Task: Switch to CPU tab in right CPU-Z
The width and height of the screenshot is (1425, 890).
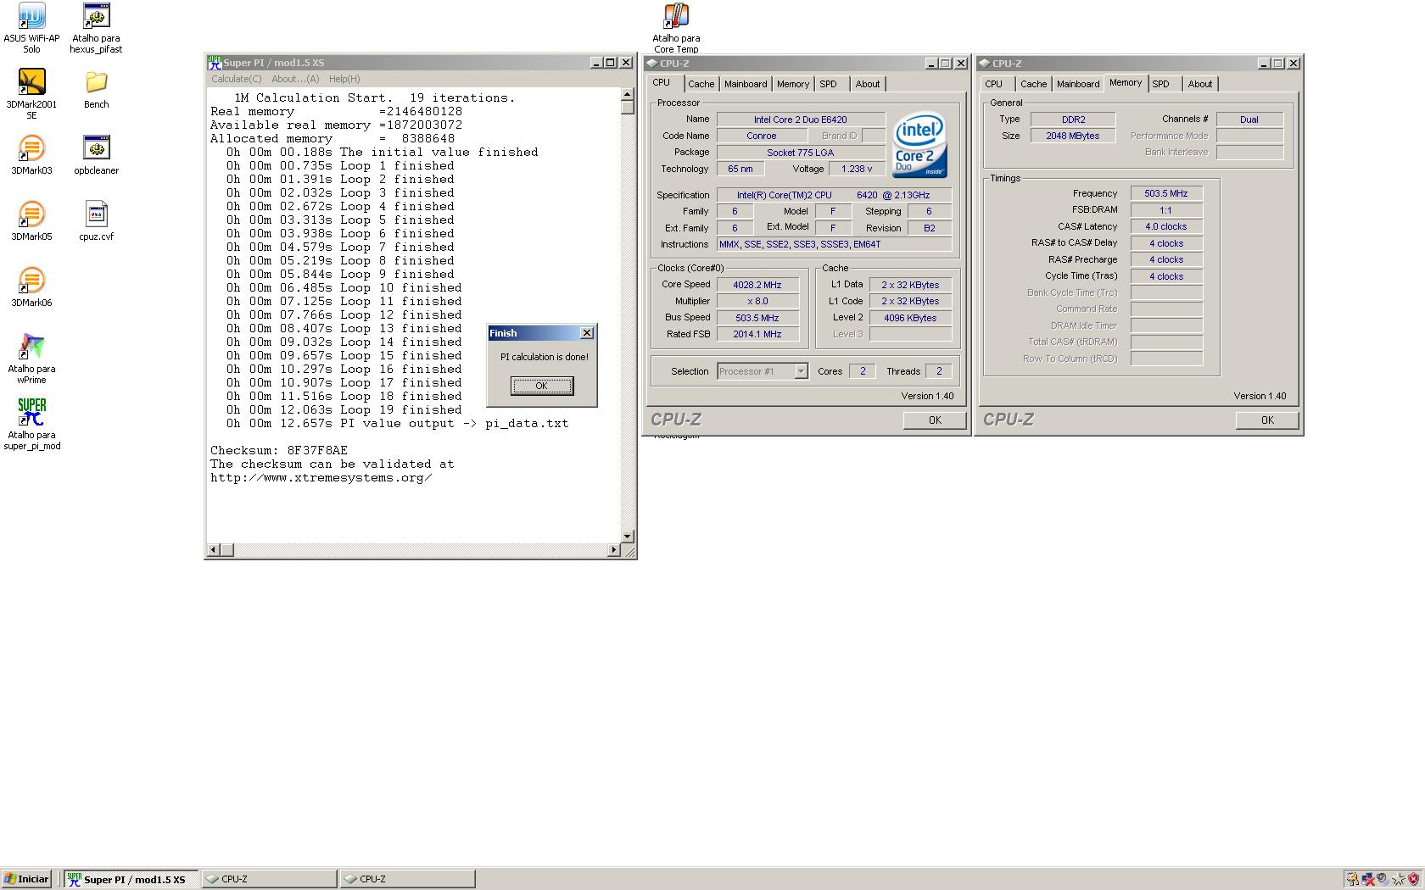Action: 994,84
